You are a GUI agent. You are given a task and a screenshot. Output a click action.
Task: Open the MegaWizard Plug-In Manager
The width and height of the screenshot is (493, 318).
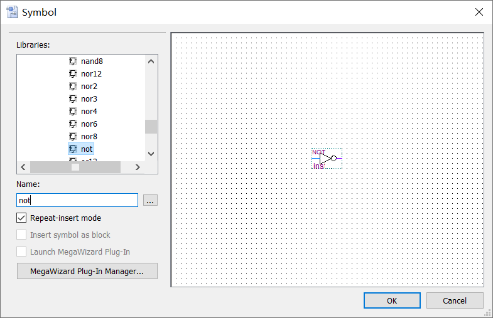click(x=87, y=271)
